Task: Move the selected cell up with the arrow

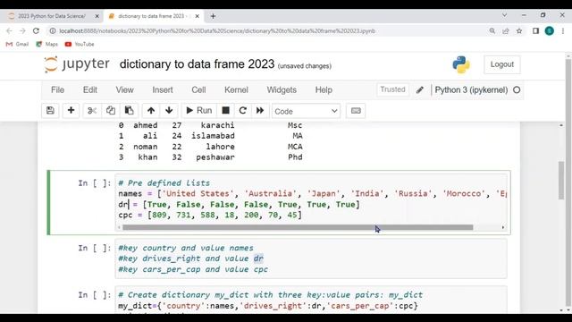Action: pyautogui.click(x=151, y=111)
